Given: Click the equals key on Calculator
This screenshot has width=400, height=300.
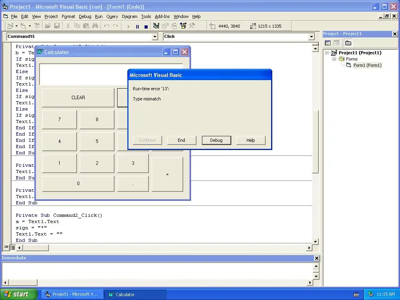Looking at the screenshot, I should [x=167, y=174].
